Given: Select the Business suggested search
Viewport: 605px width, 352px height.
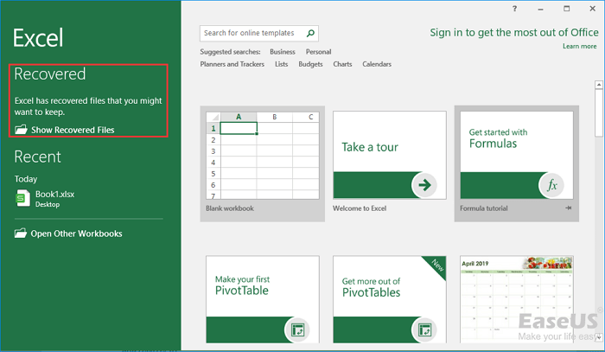Looking at the screenshot, I should (x=283, y=52).
